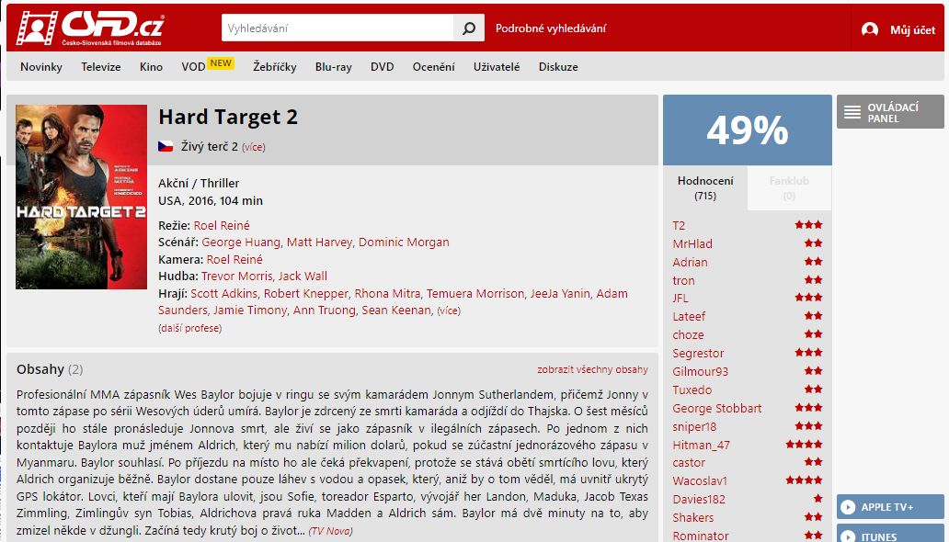Open actress JeeJa Yanin
This screenshot has height=542, width=949.
(560, 293)
